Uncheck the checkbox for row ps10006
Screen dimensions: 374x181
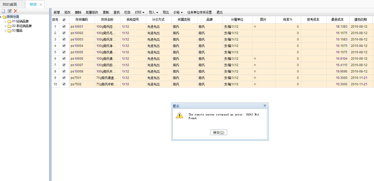point(64,58)
